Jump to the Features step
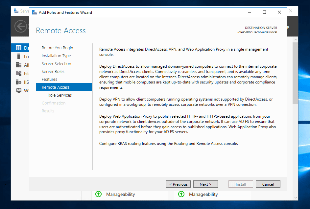Screen dimensions: 310x209 [49, 80]
